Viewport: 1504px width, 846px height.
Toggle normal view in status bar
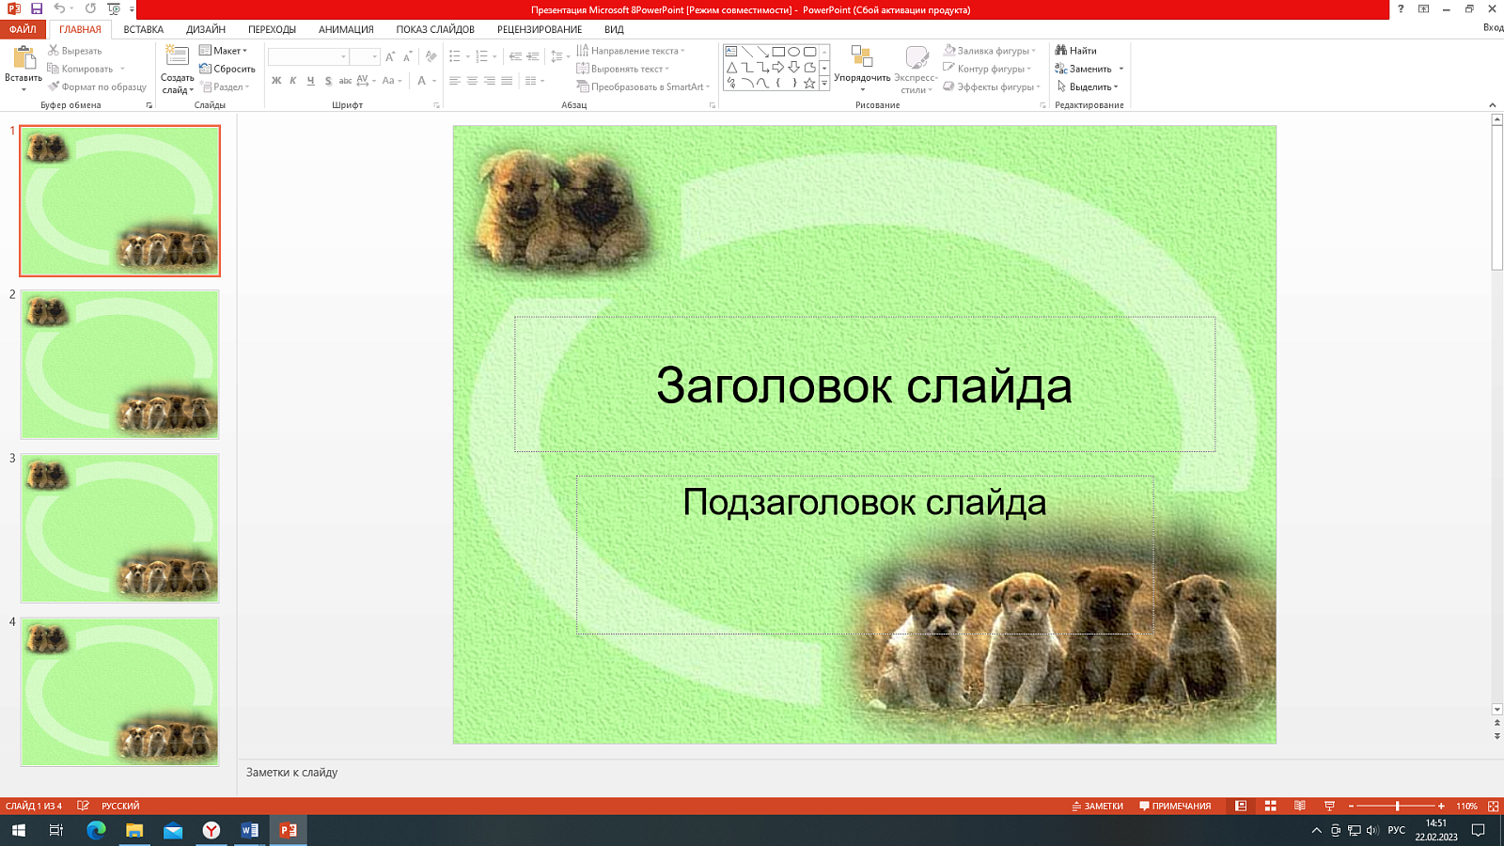pos(1241,806)
